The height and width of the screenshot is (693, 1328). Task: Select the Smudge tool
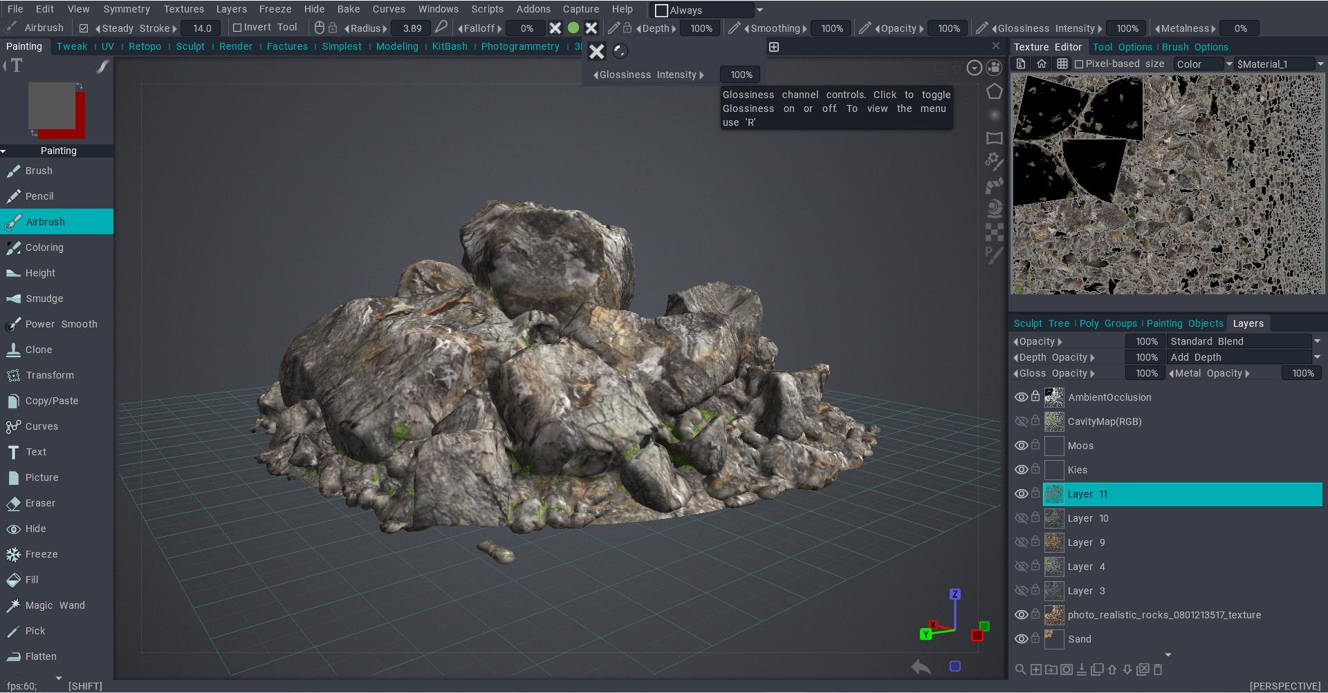coord(44,298)
